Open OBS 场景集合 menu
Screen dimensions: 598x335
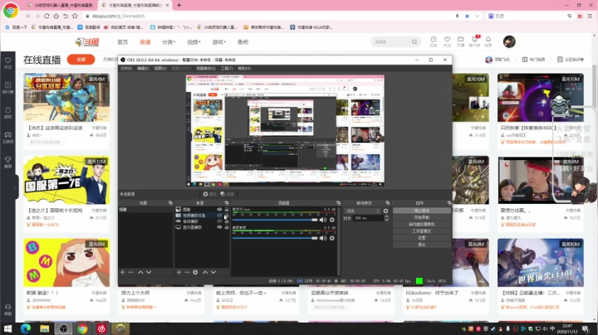click(206, 68)
